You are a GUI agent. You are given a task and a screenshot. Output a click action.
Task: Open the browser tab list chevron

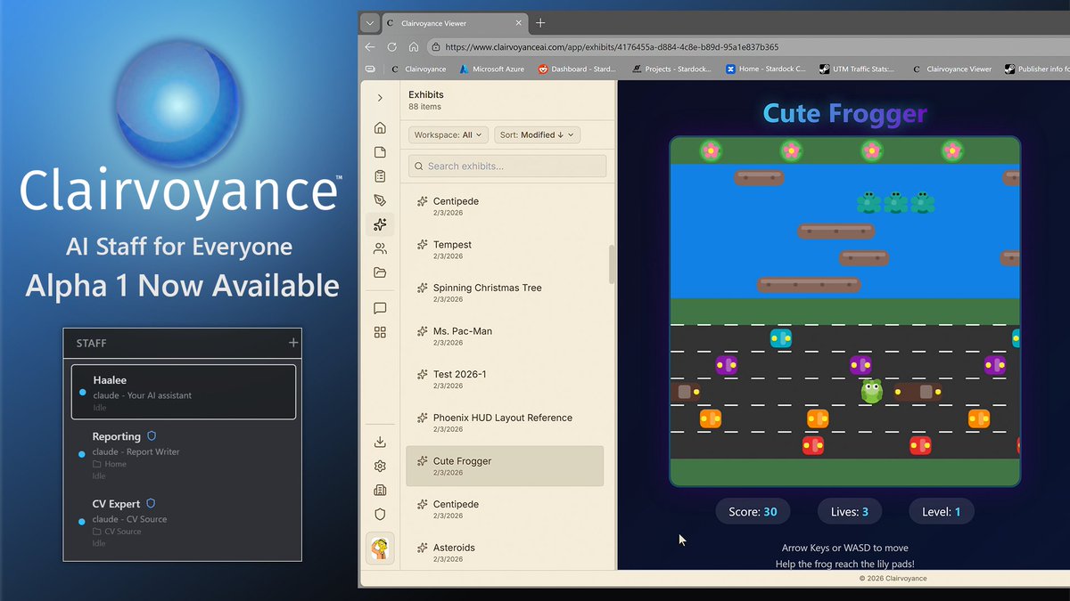pos(369,23)
